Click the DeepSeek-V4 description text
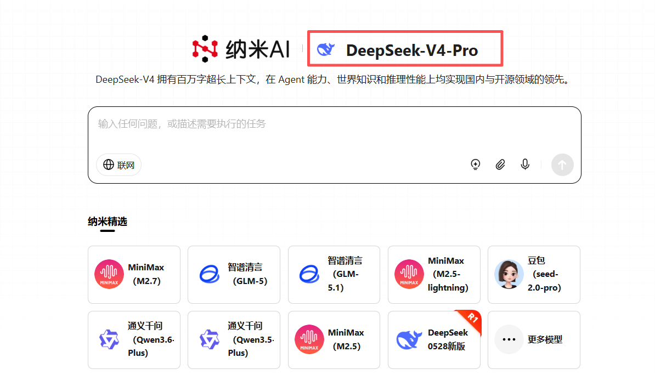This screenshot has height=386, width=655. [334, 80]
